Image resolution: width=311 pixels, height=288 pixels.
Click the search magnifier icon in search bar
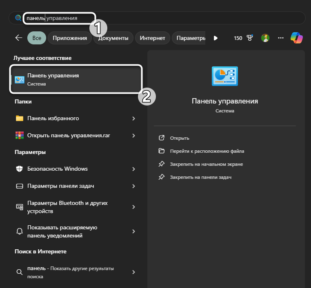click(18, 18)
